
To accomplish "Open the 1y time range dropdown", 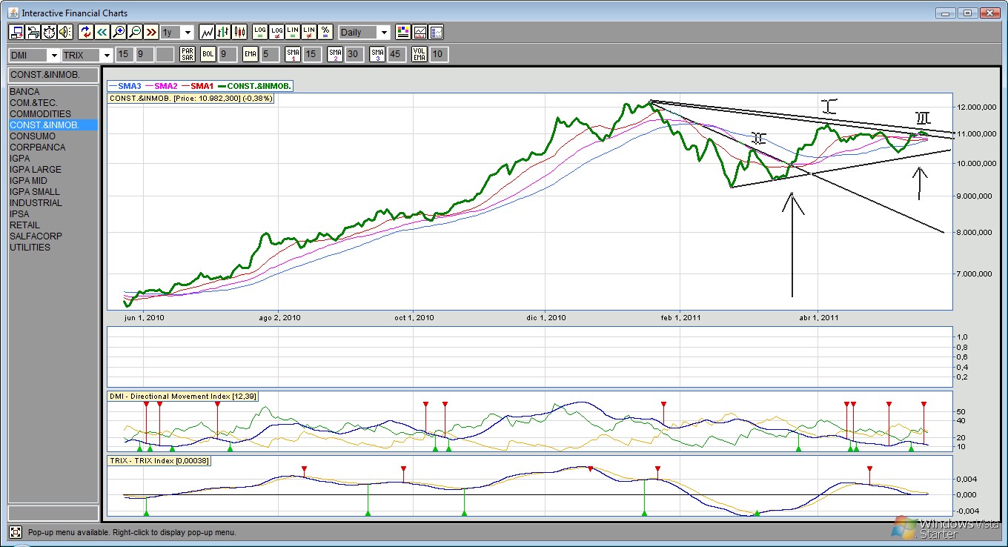I will coord(187,33).
